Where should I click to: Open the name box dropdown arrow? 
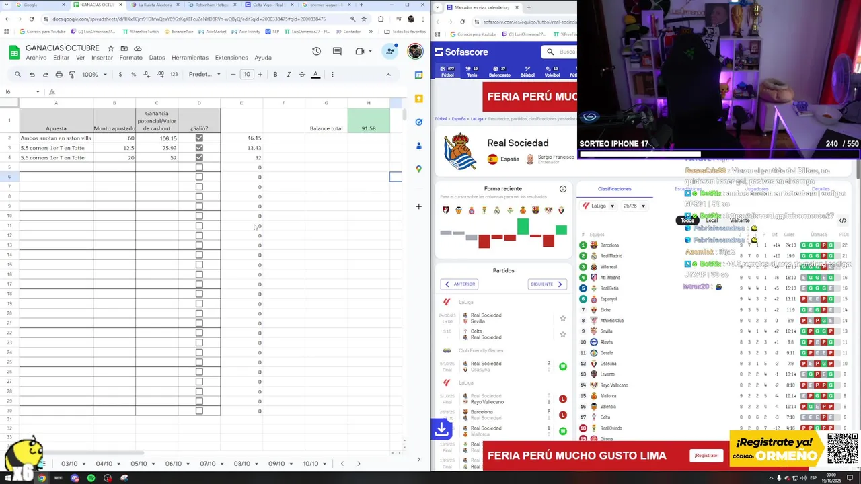[38, 92]
